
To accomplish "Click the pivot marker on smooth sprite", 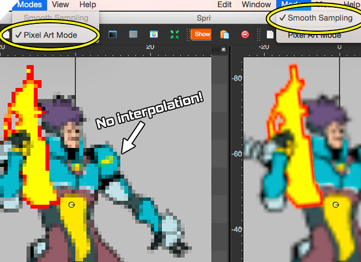I will pyautogui.click(x=335, y=205).
